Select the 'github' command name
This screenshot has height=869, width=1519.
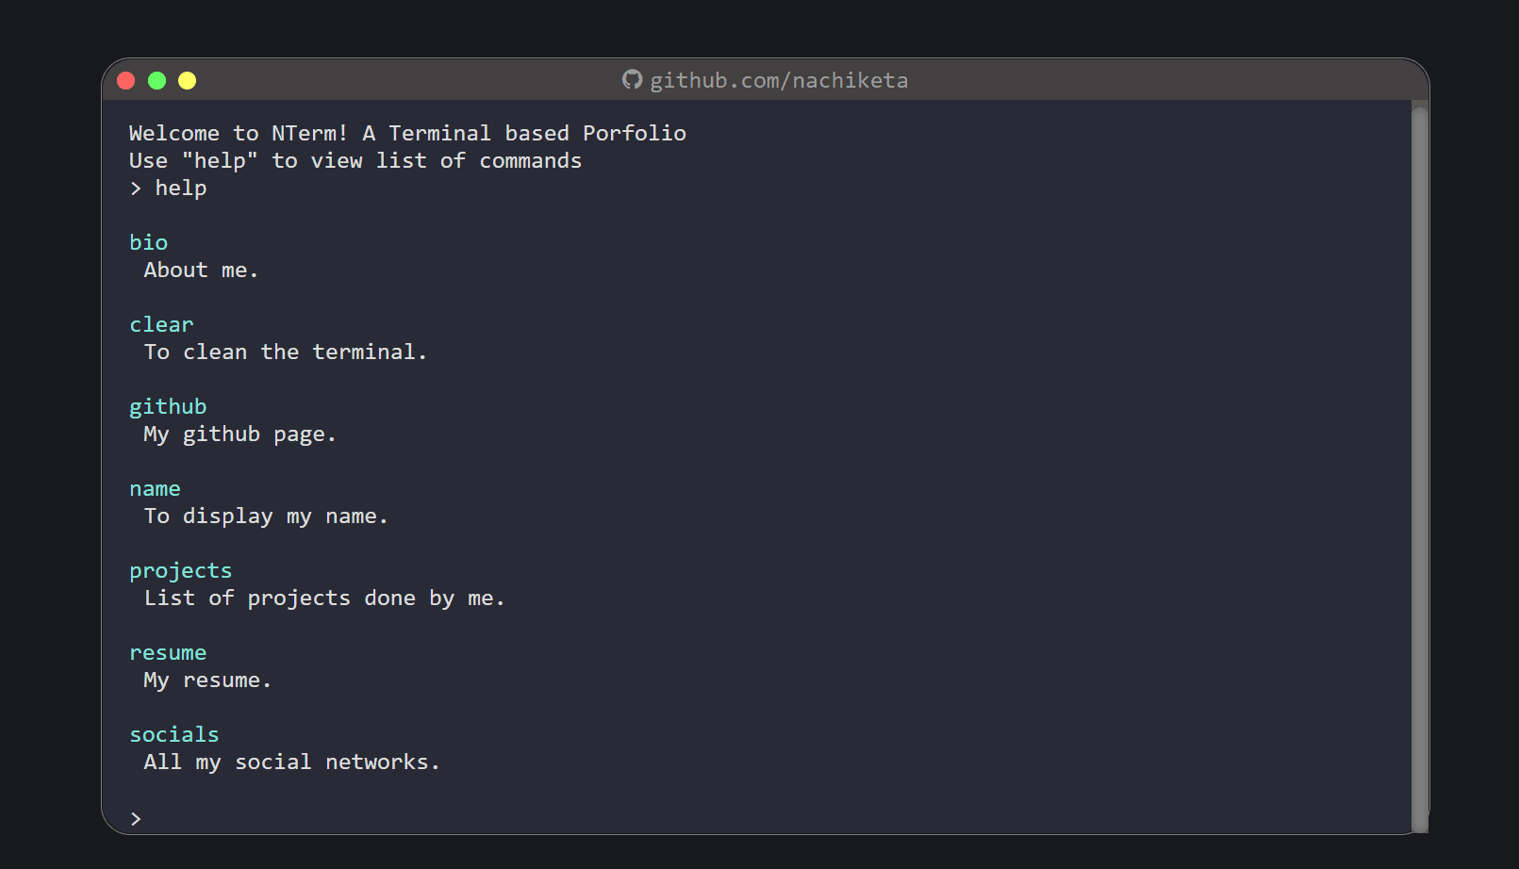pos(168,407)
